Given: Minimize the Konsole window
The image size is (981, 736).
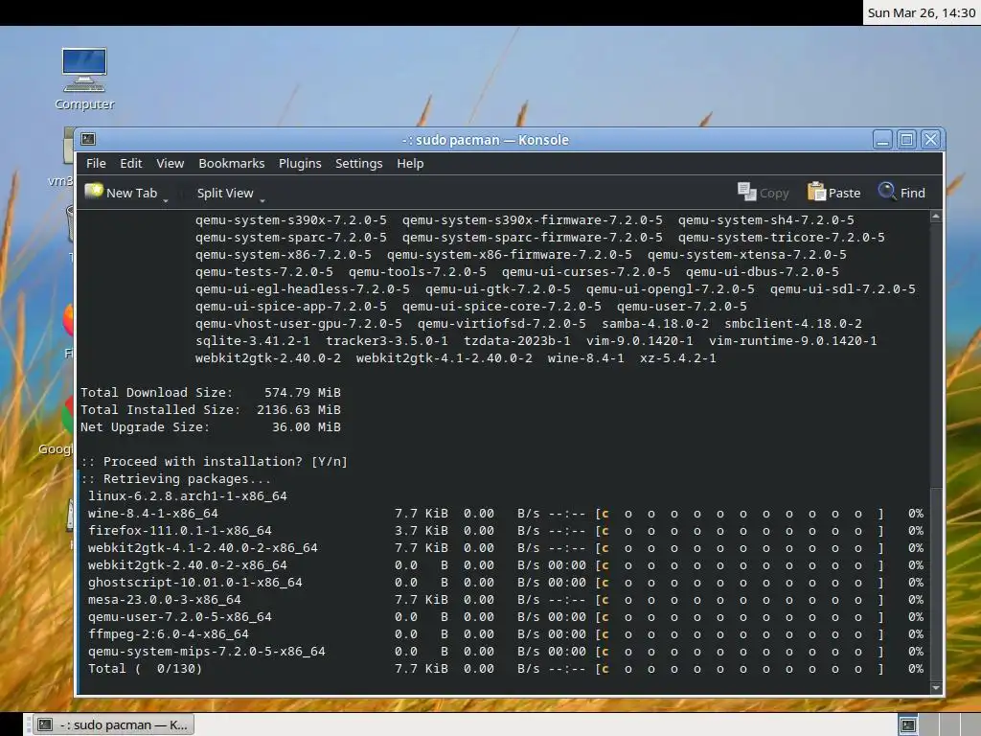Looking at the screenshot, I should pyautogui.click(x=882, y=139).
